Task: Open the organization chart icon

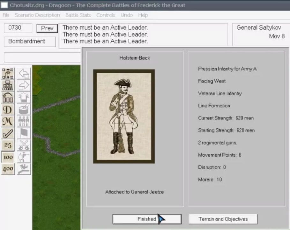Action: (8, 85)
